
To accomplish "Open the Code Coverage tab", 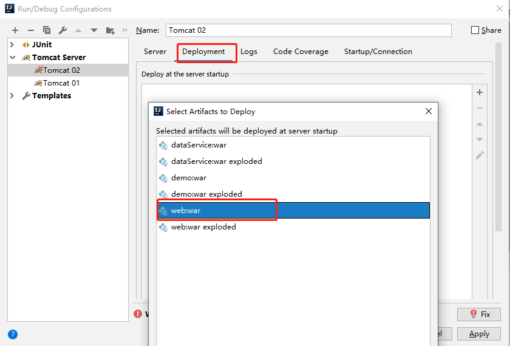I will click(301, 52).
